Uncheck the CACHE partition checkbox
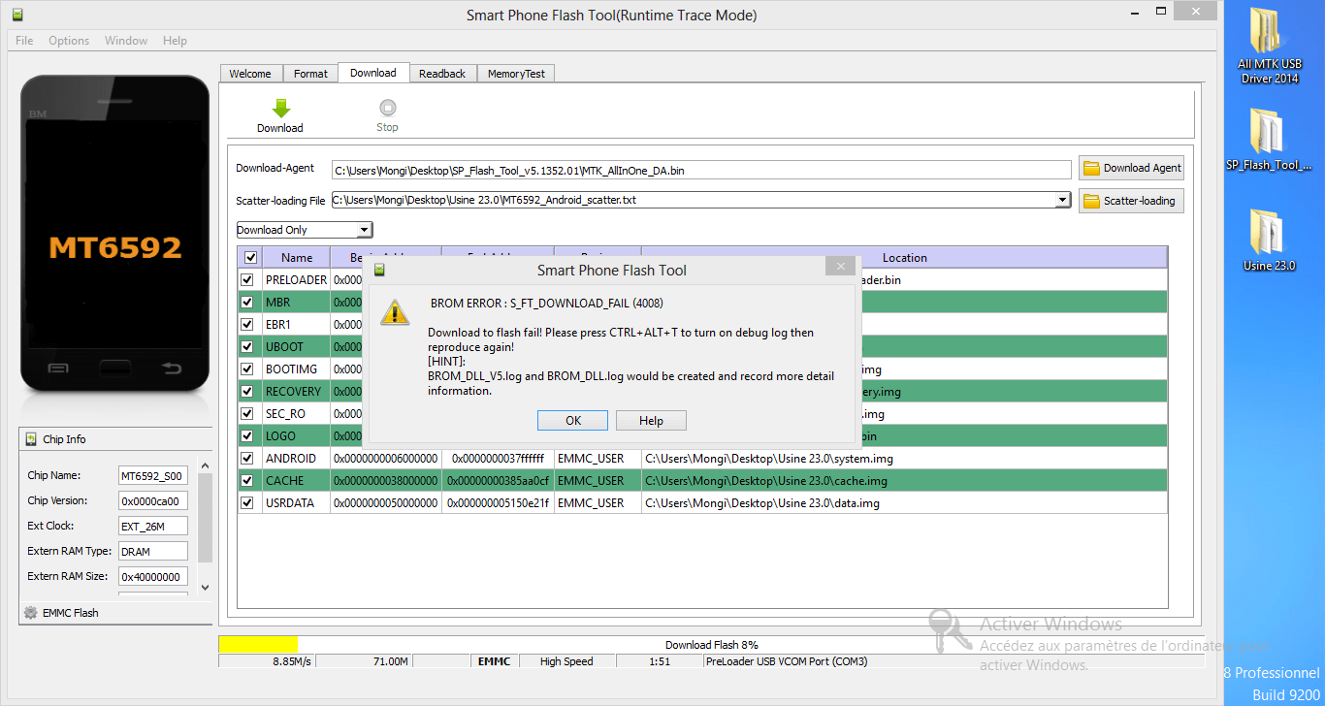The image size is (1325, 706). (247, 481)
